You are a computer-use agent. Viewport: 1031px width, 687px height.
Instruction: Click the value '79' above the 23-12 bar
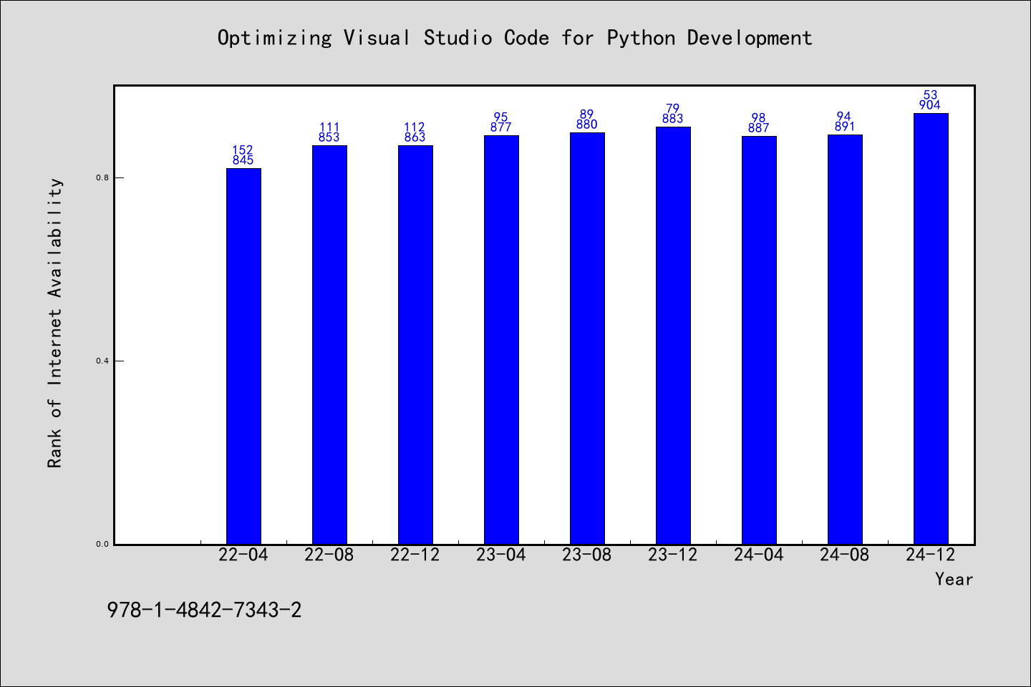click(673, 109)
